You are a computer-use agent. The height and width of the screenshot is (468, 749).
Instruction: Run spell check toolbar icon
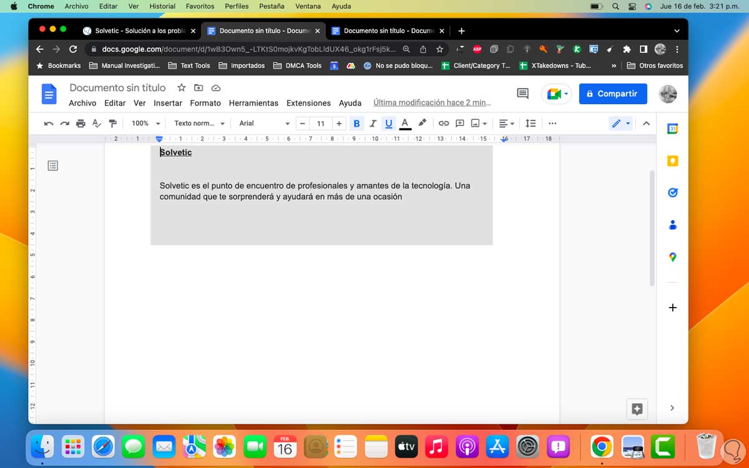pyautogui.click(x=97, y=124)
